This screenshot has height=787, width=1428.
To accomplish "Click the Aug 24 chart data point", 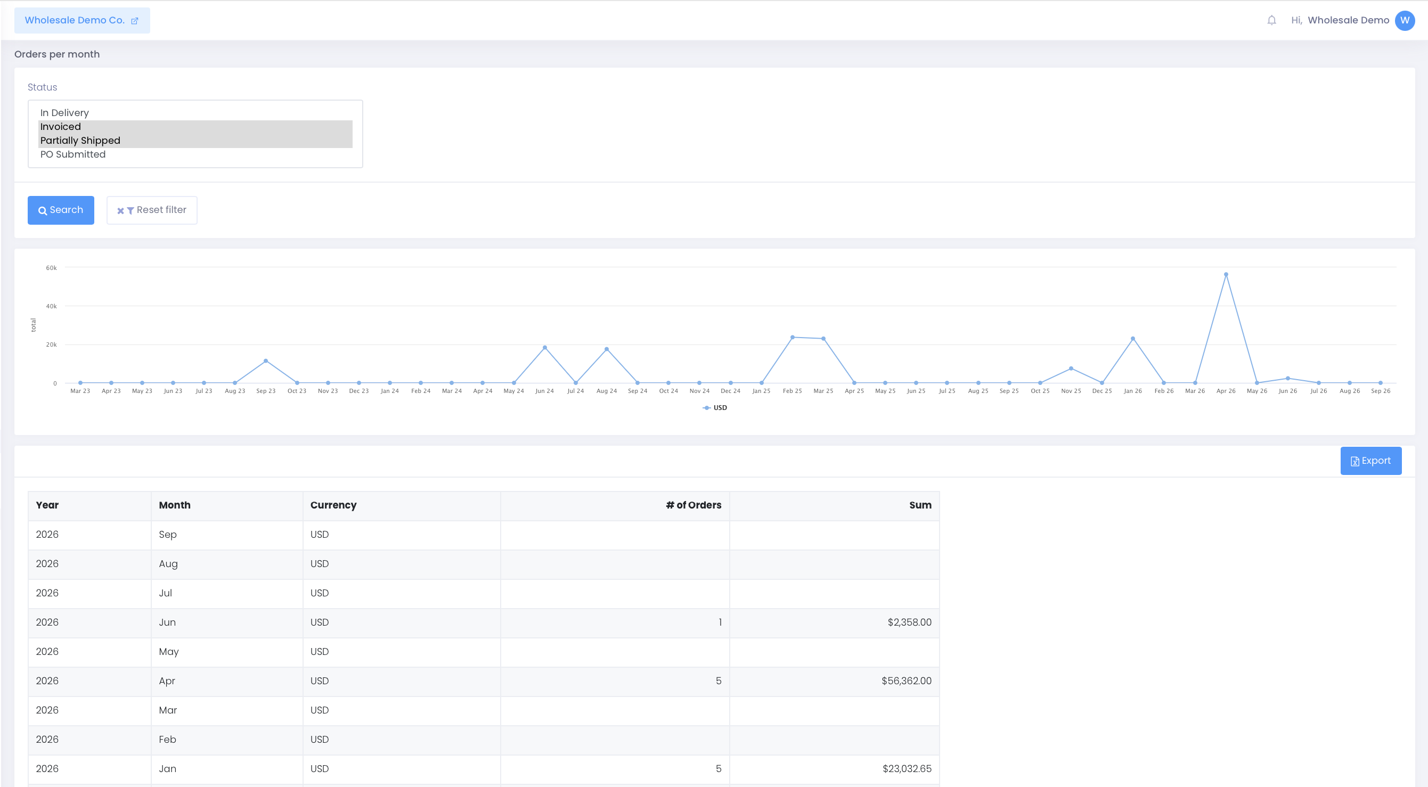I will (x=607, y=349).
